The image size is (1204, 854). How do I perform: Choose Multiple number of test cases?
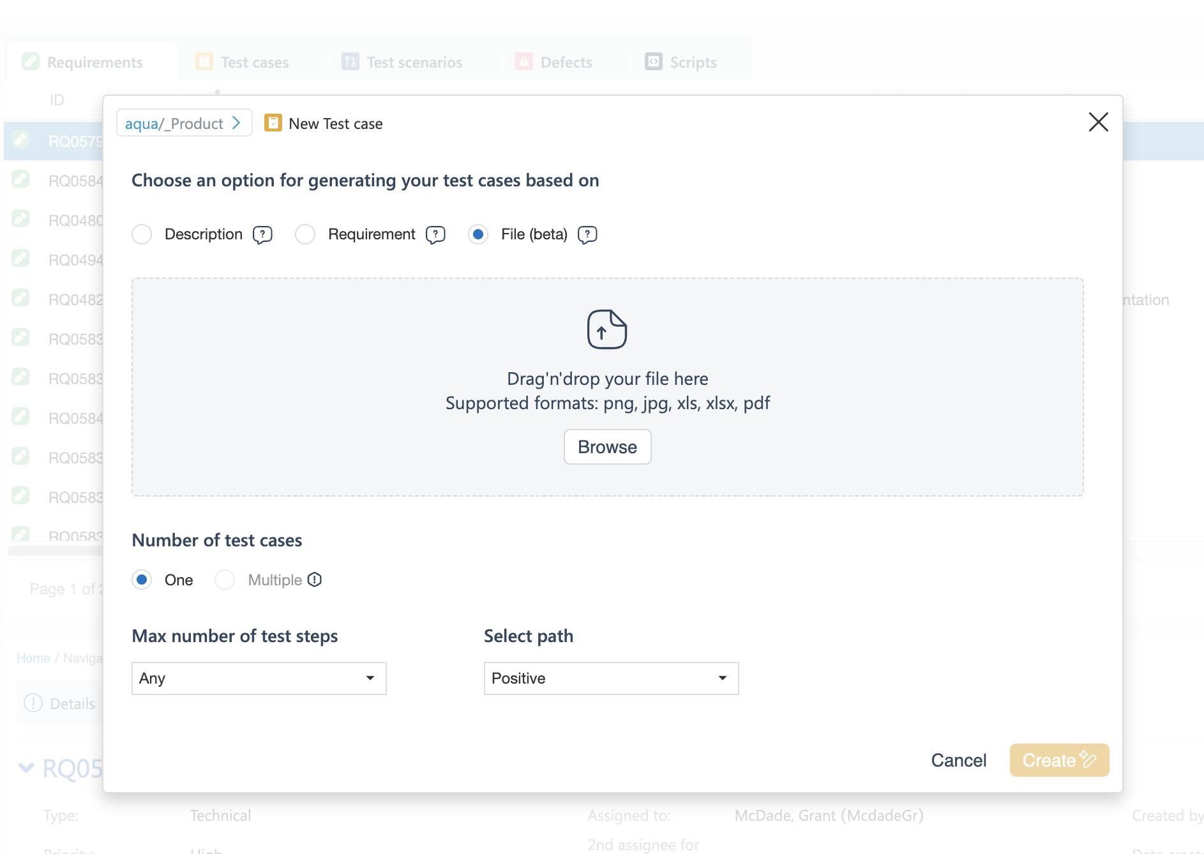coord(225,580)
